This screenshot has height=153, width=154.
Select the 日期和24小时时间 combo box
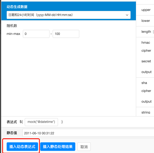(x=69, y=15)
